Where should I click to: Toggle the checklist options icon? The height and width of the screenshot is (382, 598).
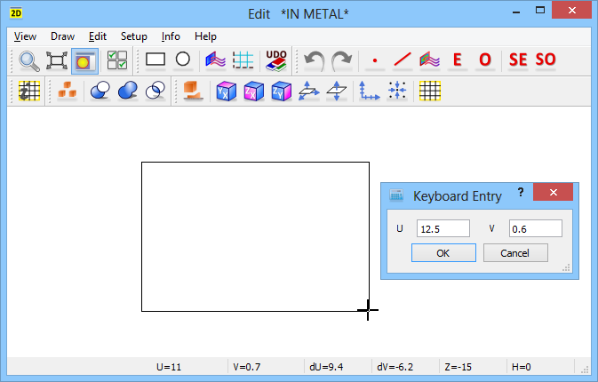[116, 60]
